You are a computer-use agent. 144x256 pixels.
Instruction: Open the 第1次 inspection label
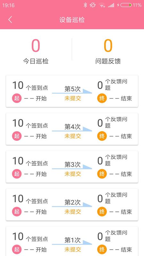coord(73,240)
